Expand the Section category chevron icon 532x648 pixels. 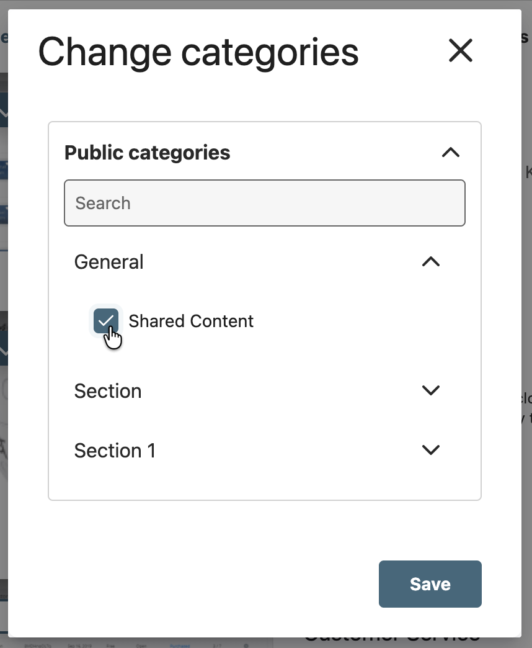(x=430, y=390)
